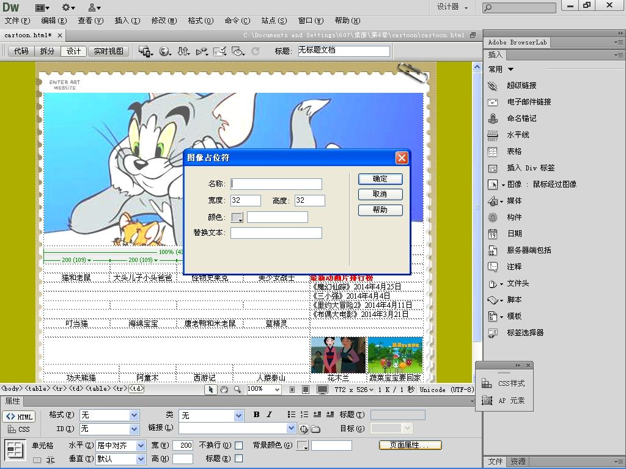Open the AP Elements (AP元素) panel icon

point(486,401)
